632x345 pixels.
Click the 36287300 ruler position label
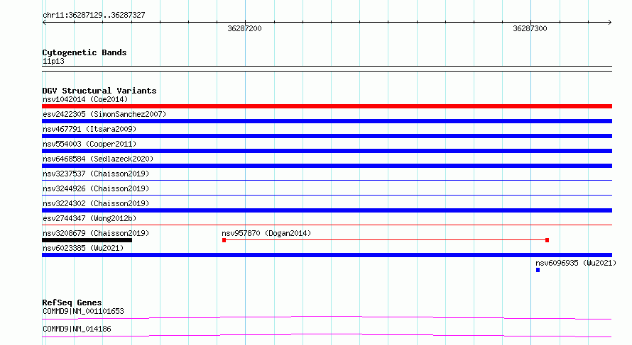(530, 28)
